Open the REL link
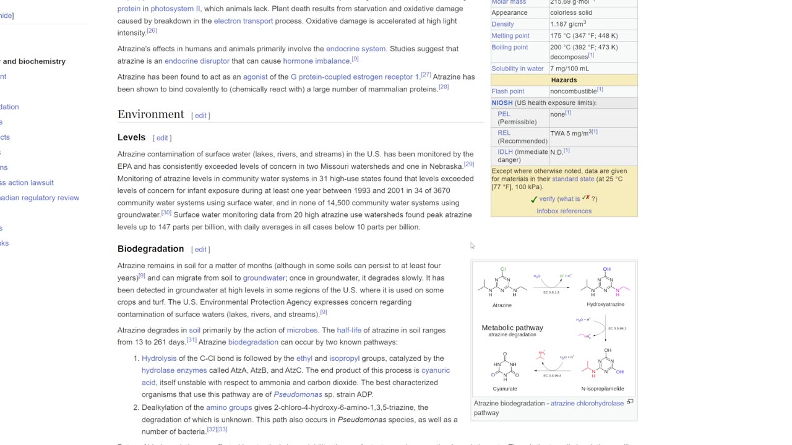 click(504, 133)
